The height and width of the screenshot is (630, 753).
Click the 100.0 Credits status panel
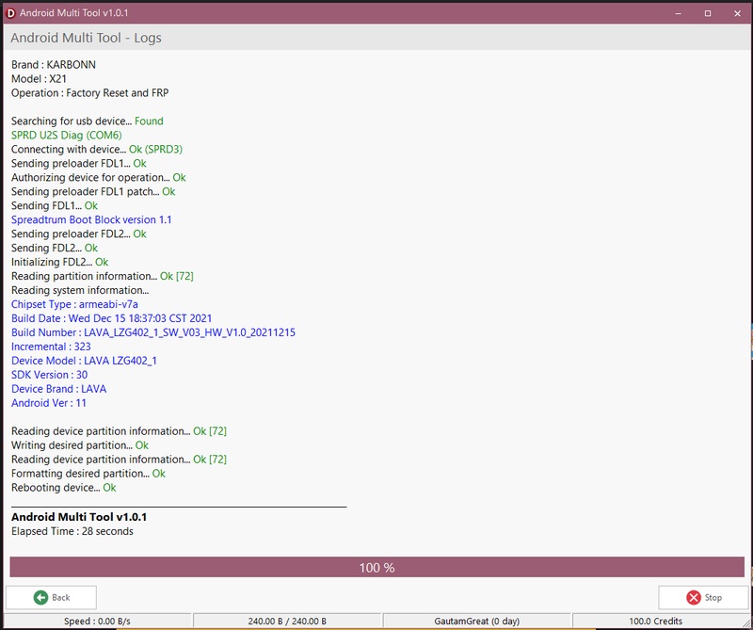point(654,622)
